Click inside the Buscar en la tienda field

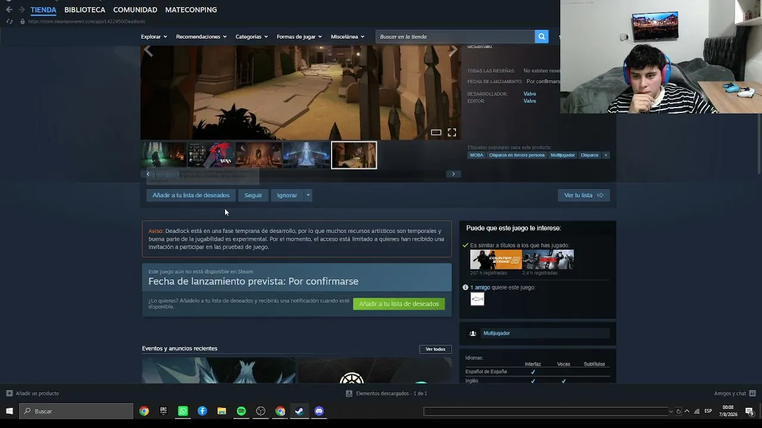[x=455, y=37]
